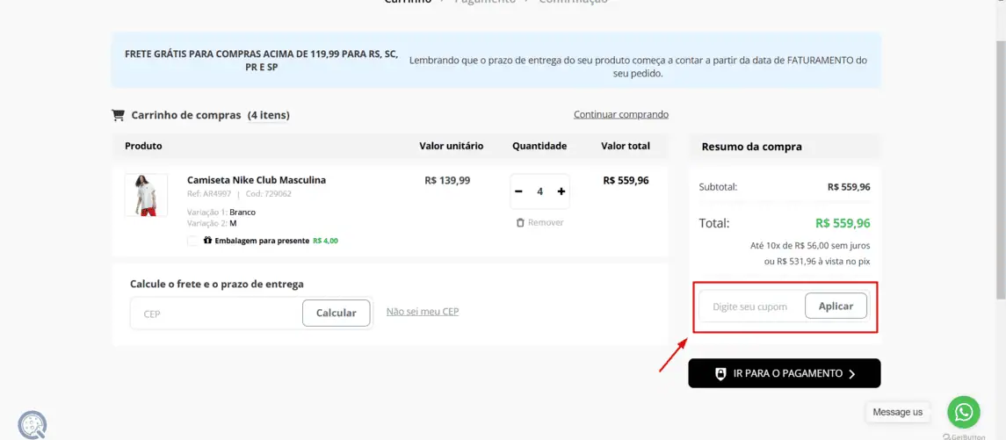Click the trash icon next to Remover
Screen dimensions: 1006x440
[x=520, y=222]
